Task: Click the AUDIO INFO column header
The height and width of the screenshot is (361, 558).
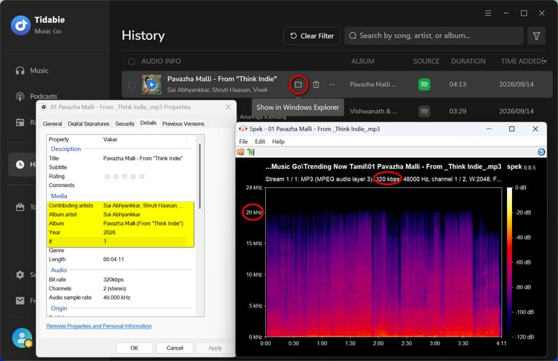Action: click(161, 61)
